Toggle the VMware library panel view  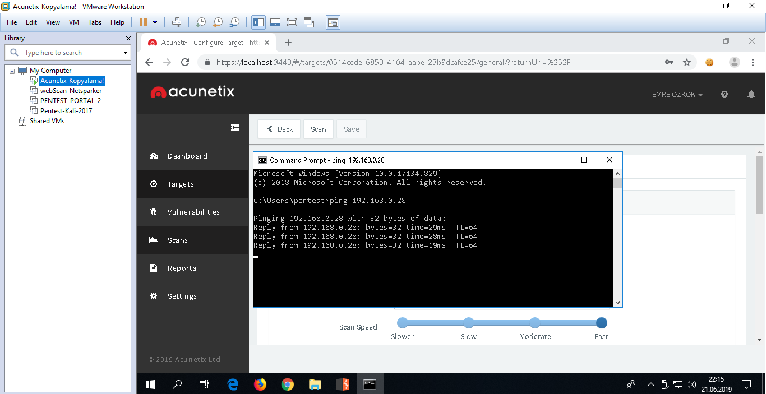click(259, 22)
